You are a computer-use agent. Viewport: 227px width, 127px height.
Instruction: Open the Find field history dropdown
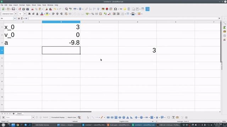click(x=33, y=117)
